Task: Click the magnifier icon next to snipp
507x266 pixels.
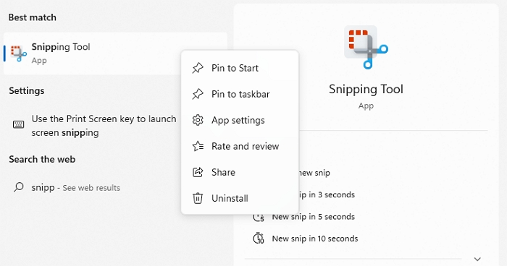Action: pyautogui.click(x=18, y=187)
